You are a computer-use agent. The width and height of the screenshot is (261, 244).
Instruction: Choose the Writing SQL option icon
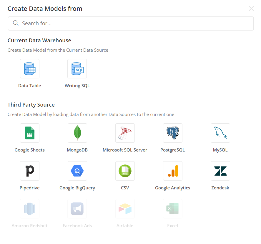(77, 69)
